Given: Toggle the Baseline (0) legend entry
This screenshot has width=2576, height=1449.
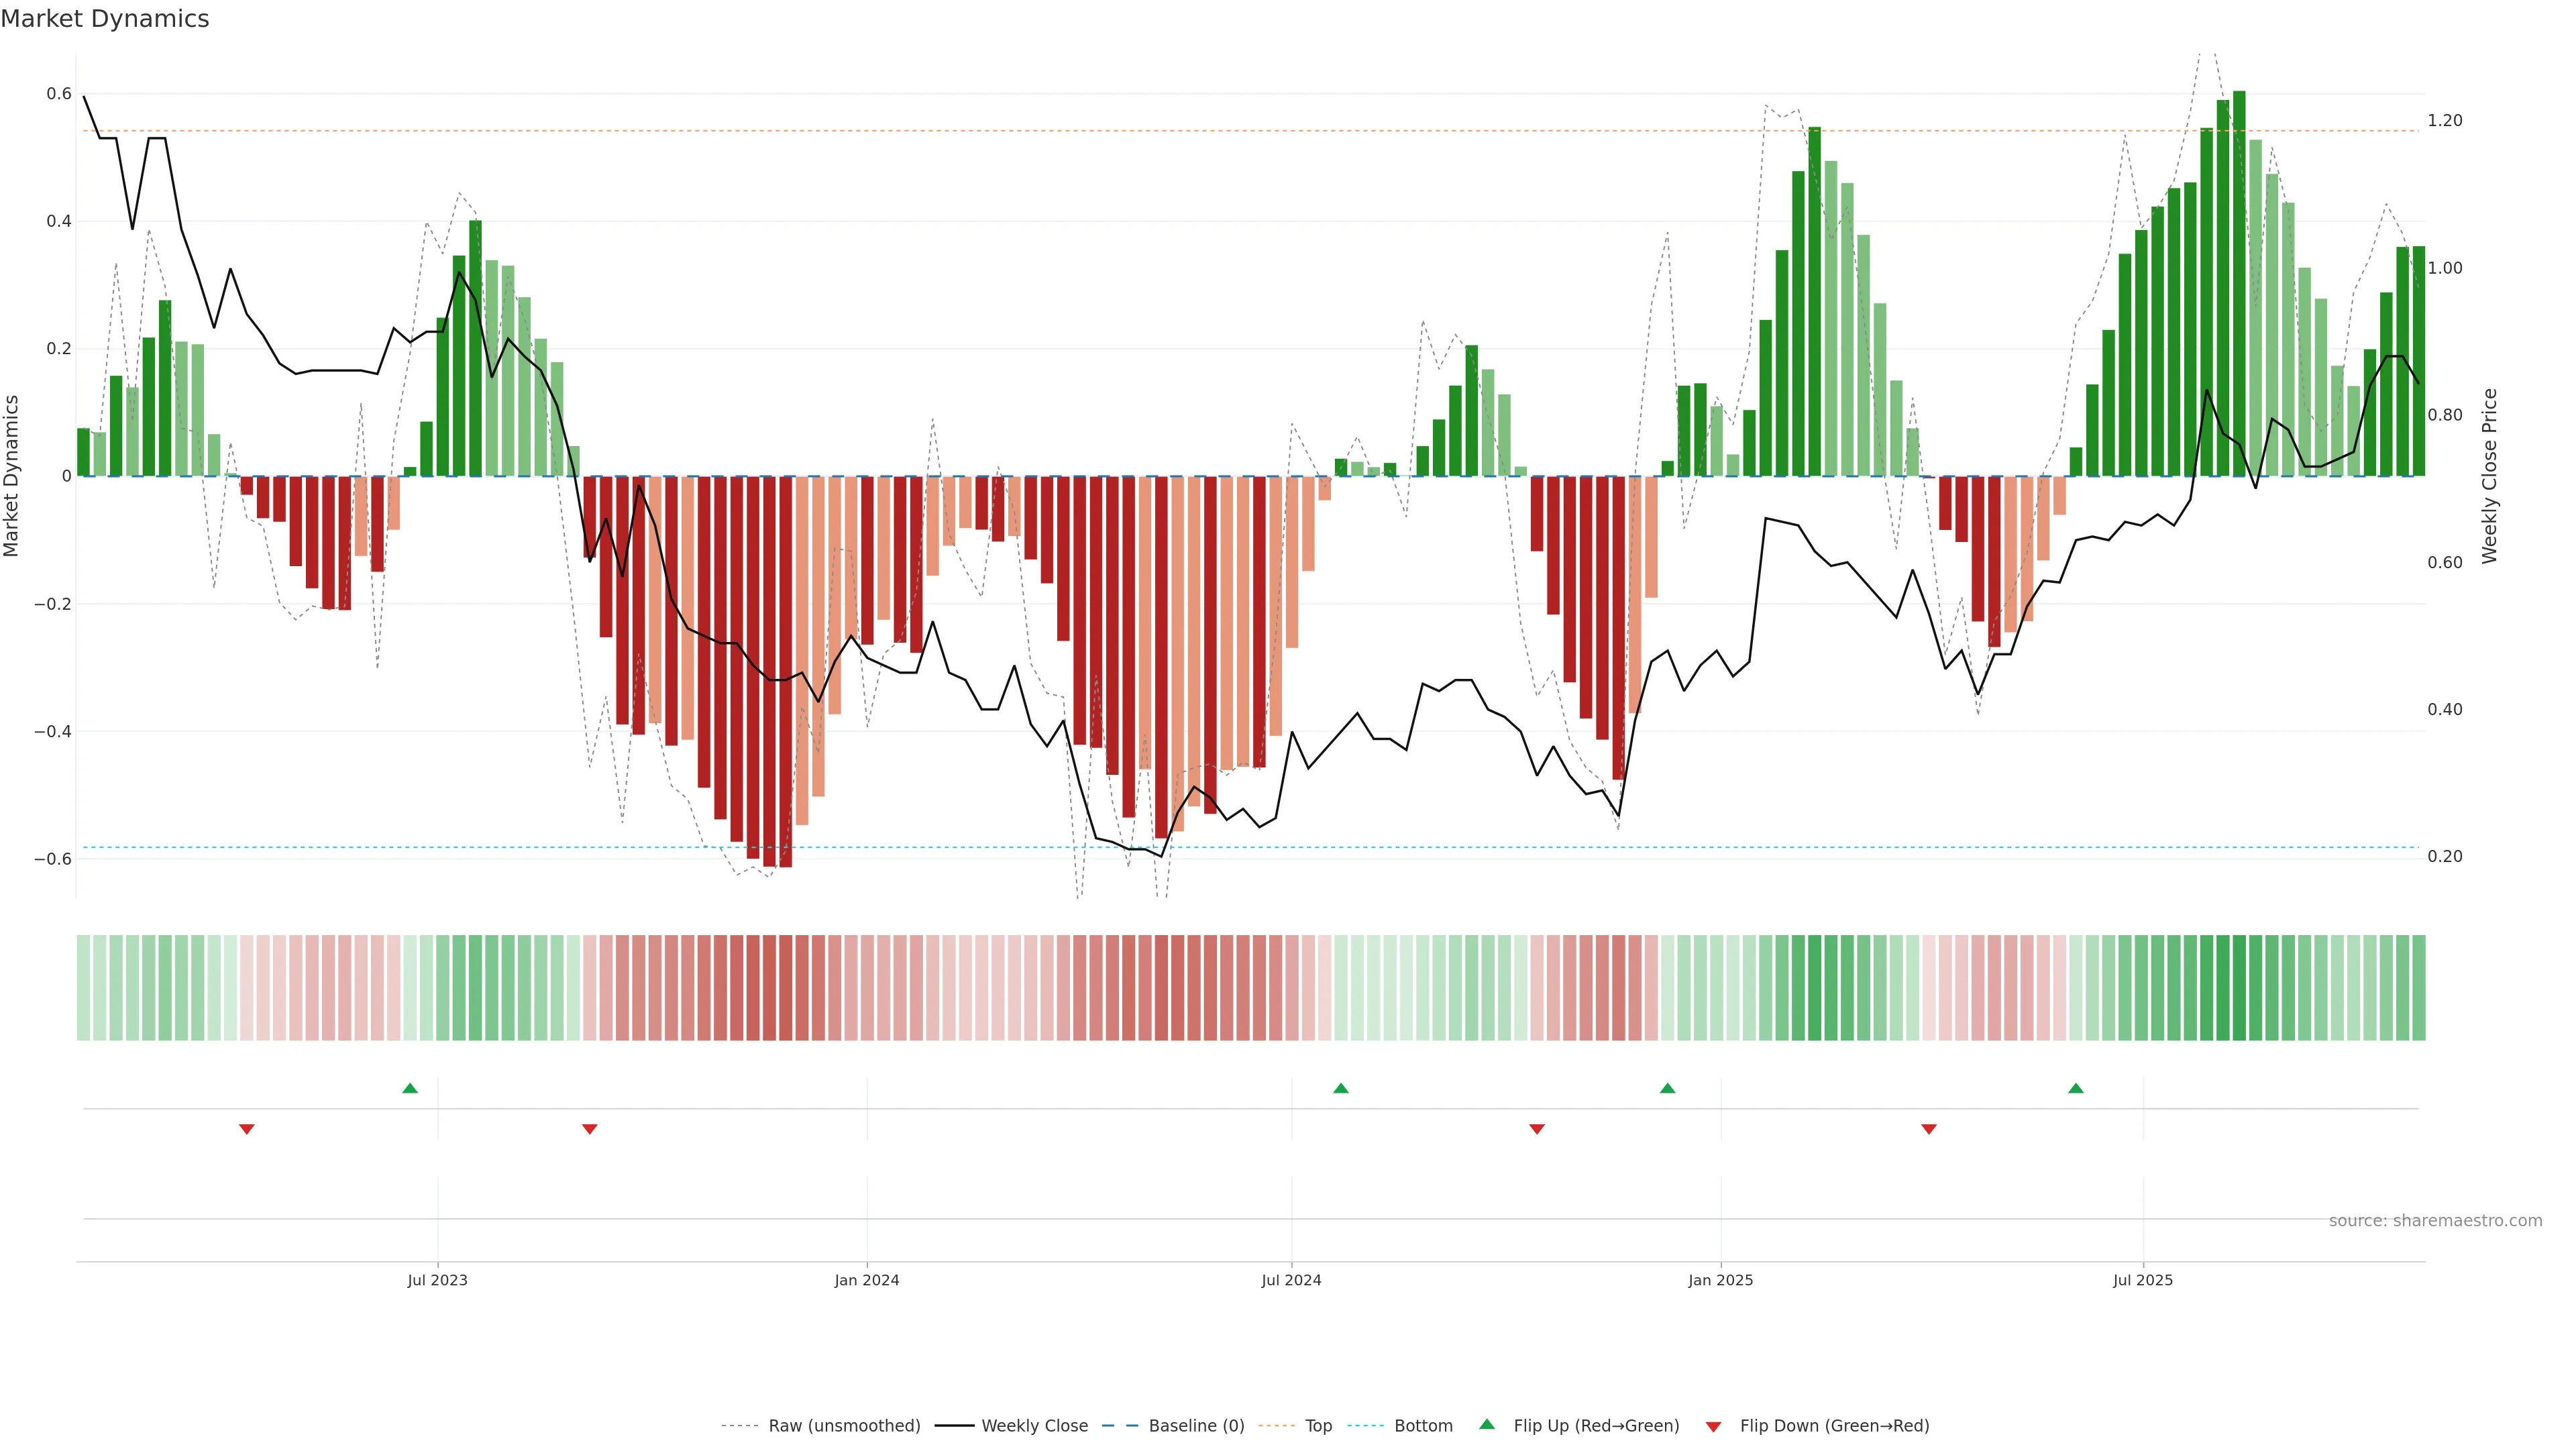Looking at the screenshot, I should [1196, 1426].
